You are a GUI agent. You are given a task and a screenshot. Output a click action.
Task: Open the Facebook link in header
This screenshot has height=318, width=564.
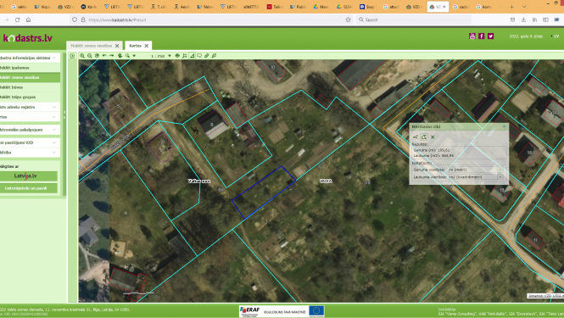click(x=481, y=36)
